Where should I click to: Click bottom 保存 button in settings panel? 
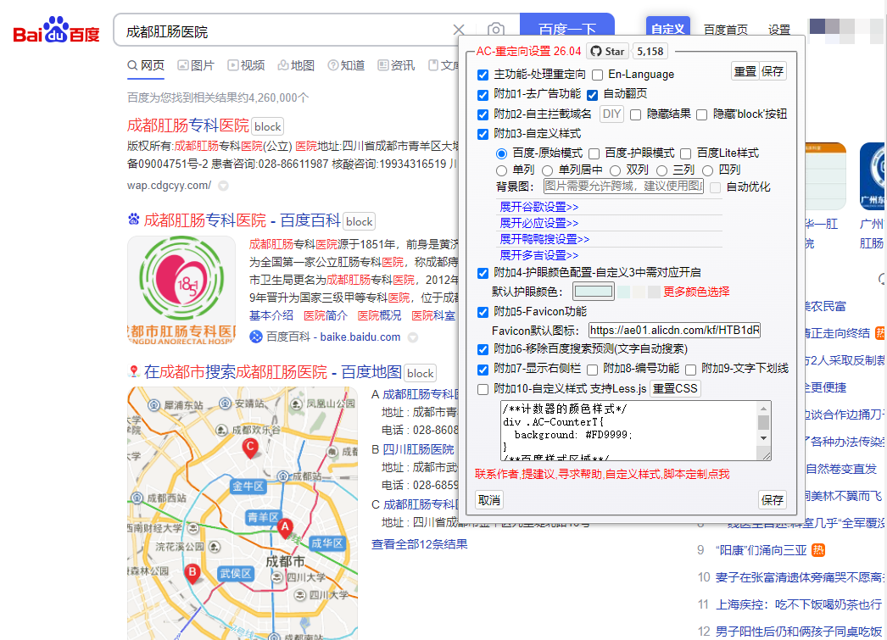773,500
